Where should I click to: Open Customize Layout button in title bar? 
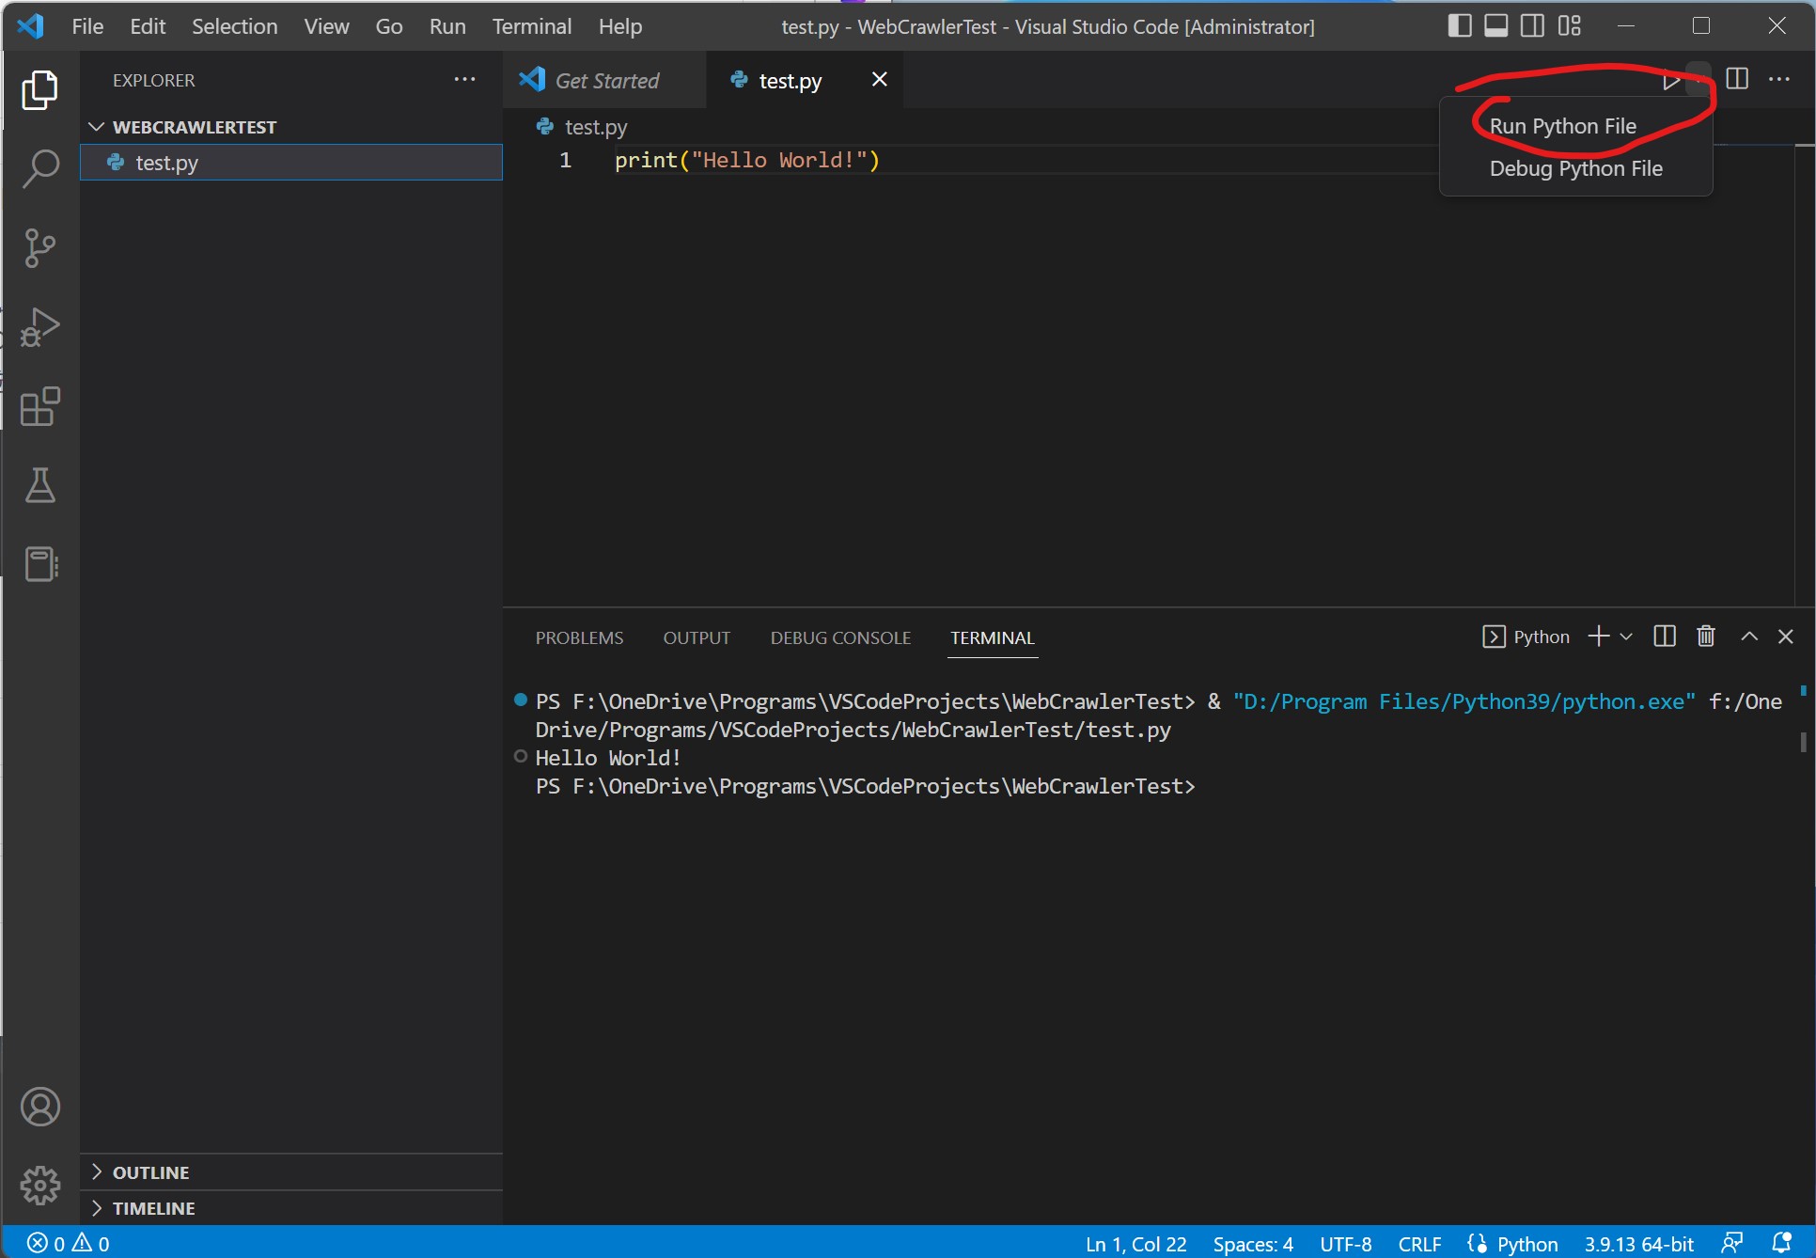click(1569, 26)
